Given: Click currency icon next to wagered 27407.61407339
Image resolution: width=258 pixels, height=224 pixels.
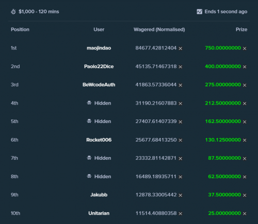Looking at the screenshot, I should pos(180,122).
